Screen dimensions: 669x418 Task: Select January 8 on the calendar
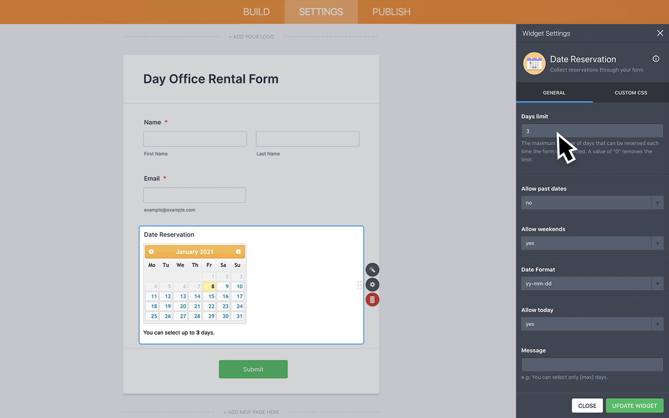coord(209,286)
